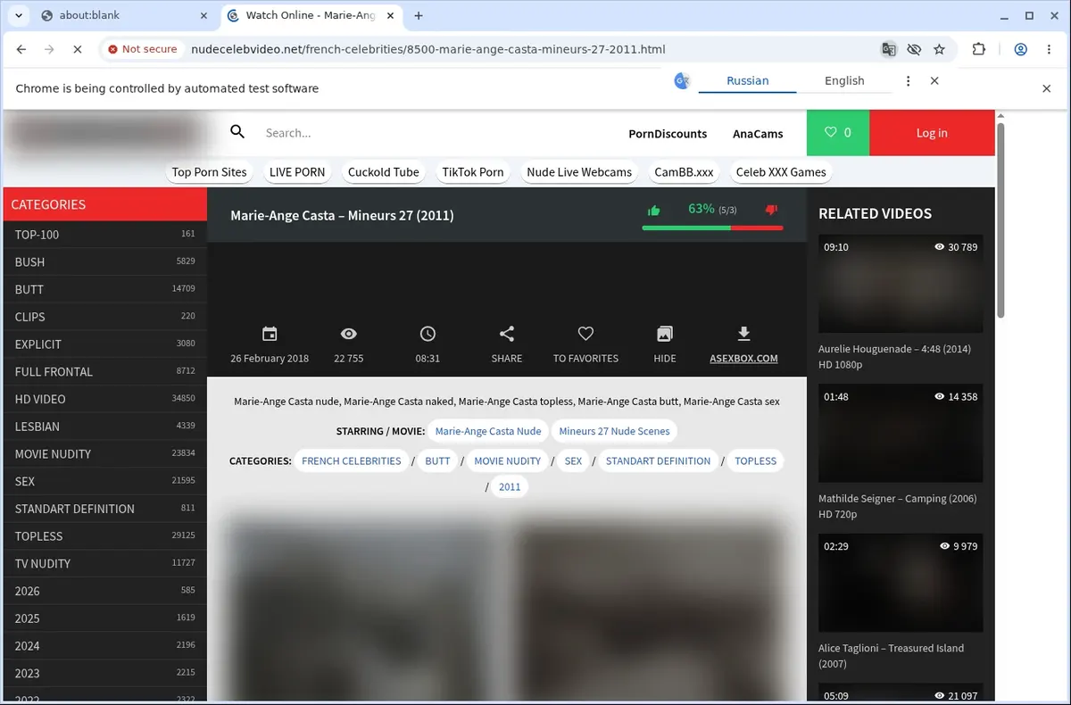Select CLIPS in categories list
The height and width of the screenshot is (705, 1071).
104,317
